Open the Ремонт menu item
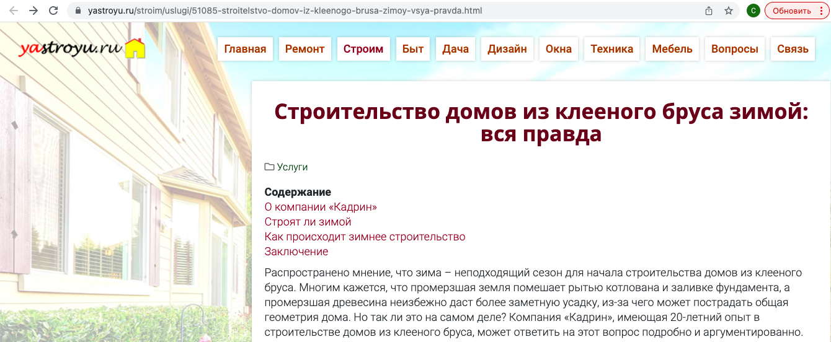Screen dimensions: 831x342 (304, 49)
